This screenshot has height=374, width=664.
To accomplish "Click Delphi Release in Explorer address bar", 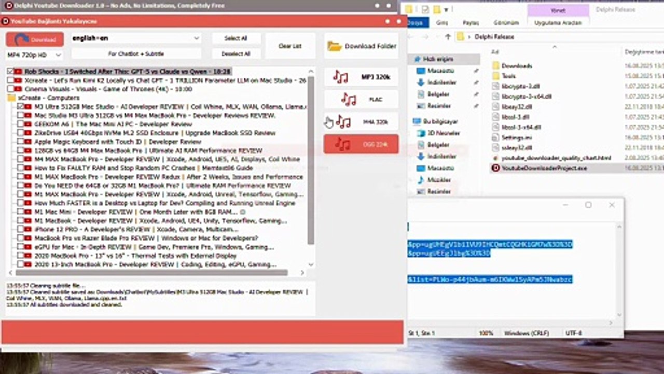I will coord(494,37).
